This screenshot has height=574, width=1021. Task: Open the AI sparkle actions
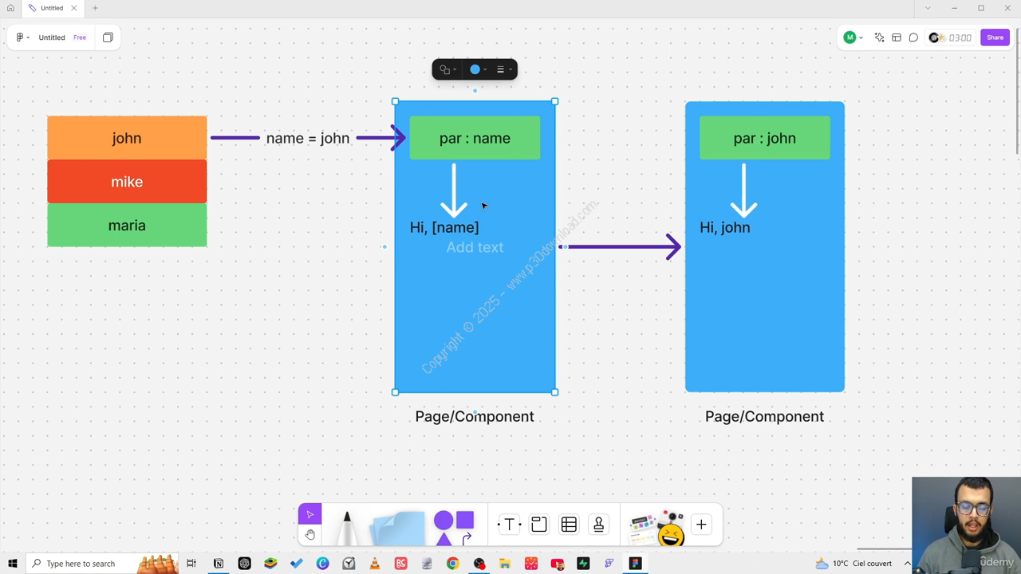coord(879,37)
